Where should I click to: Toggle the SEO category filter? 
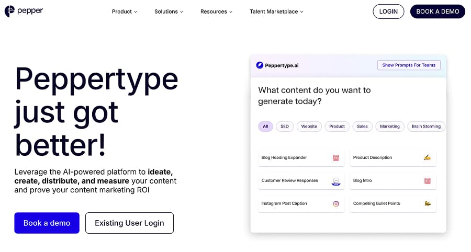[x=285, y=127]
